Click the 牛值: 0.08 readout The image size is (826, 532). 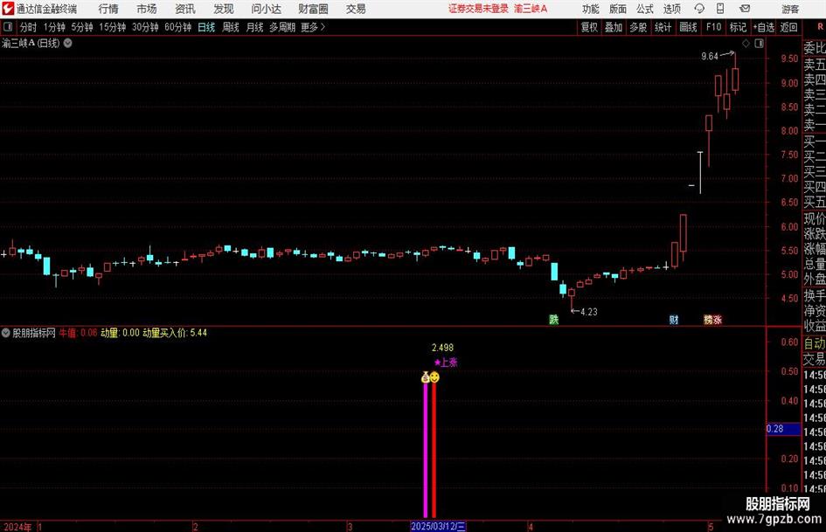coord(78,333)
